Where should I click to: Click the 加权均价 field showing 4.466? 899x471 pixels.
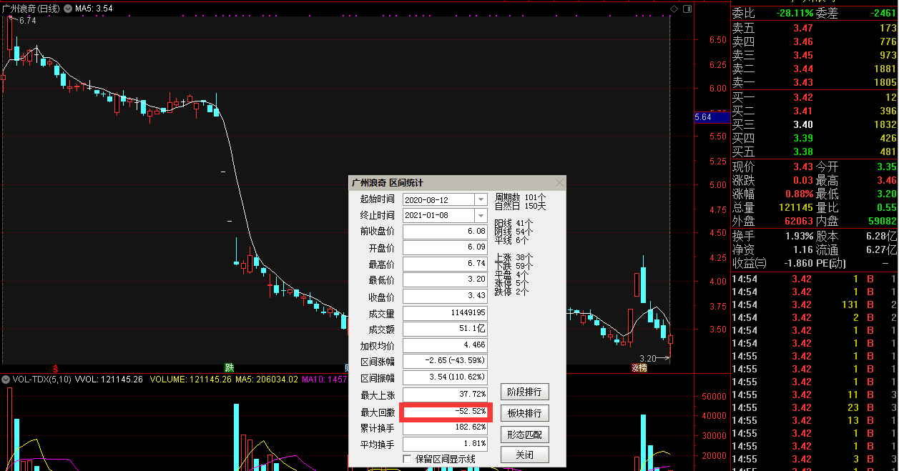tap(446, 345)
